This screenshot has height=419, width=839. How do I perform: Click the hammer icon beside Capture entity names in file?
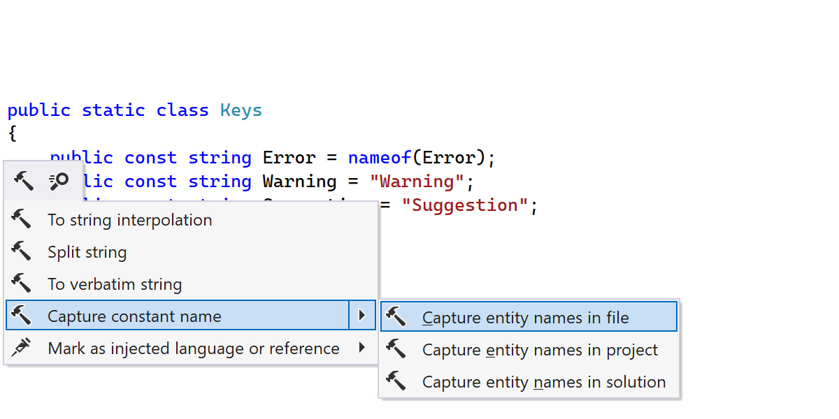tap(396, 318)
